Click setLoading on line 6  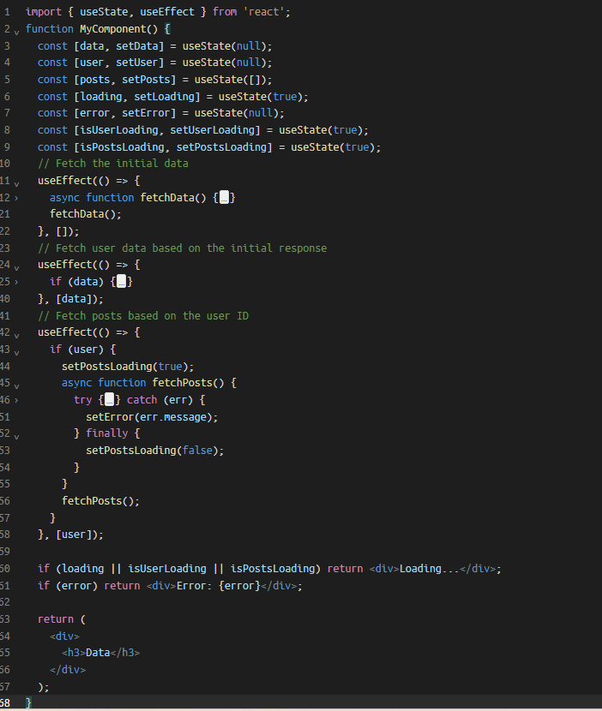pyautogui.click(x=164, y=97)
